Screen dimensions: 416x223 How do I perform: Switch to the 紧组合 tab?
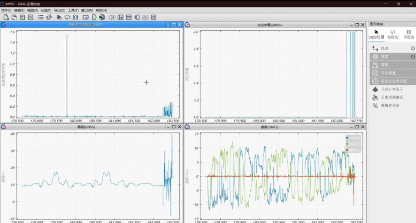coord(408,34)
